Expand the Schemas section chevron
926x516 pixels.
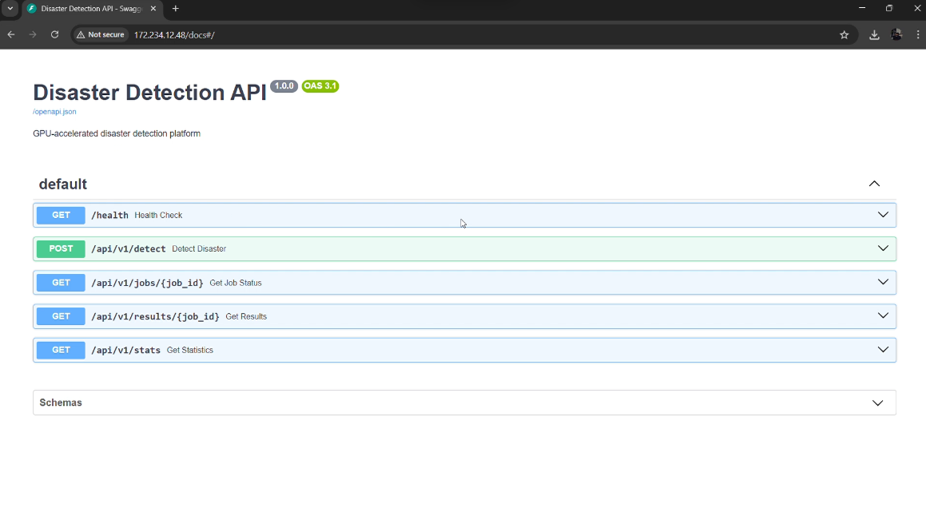[878, 403]
